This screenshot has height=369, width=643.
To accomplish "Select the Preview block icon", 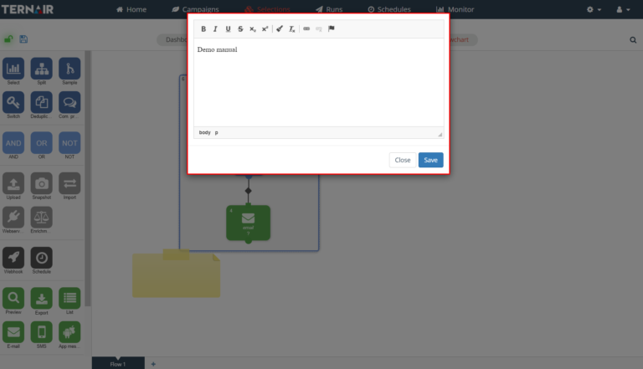I will (x=13, y=298).
